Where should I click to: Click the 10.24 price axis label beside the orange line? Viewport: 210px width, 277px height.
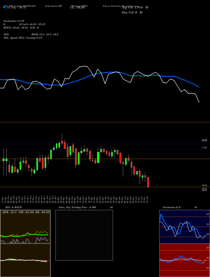coord(205,186)
